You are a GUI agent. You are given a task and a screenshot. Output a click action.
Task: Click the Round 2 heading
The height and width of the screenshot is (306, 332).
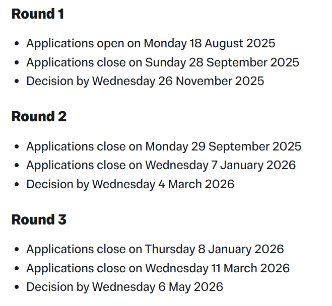pos(39,117)
